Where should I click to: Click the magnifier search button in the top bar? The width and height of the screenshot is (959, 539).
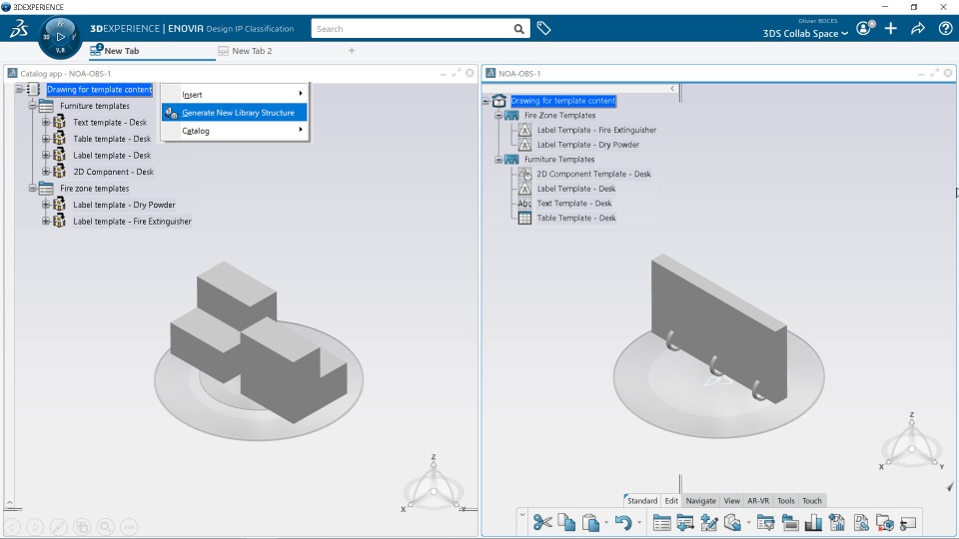(518, 29)
